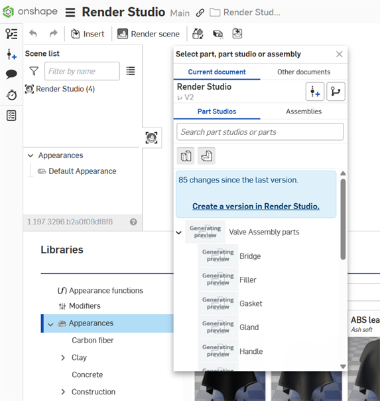Select the Gasket part

pos(251,303)
